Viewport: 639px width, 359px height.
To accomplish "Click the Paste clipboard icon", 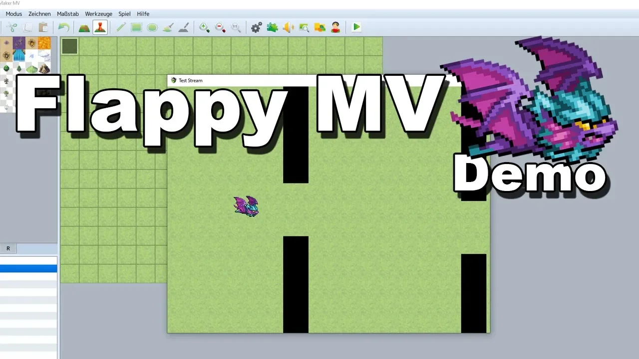I will point(43,27).
